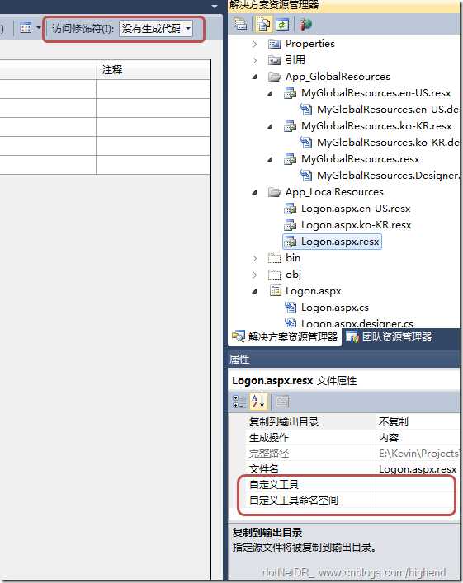The height and width of the screenshot is (583, 463).
Task: Collapse MyGlobalResources.en-US.resx node
Action: (x=270, y=93)
